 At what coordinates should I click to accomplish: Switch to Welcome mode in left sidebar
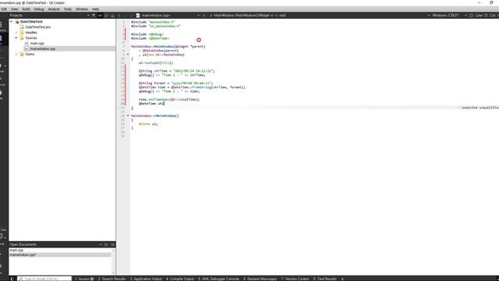pyautogui.click(x=2, y=26)
